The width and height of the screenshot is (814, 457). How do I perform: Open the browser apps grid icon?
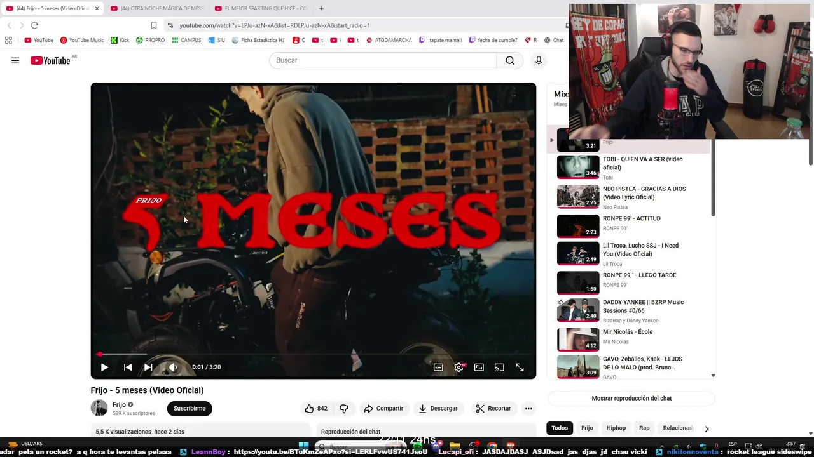(8, 40)
